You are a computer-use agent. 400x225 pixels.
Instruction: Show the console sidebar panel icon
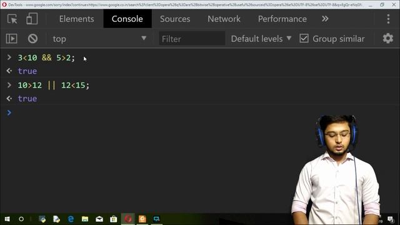11,39
